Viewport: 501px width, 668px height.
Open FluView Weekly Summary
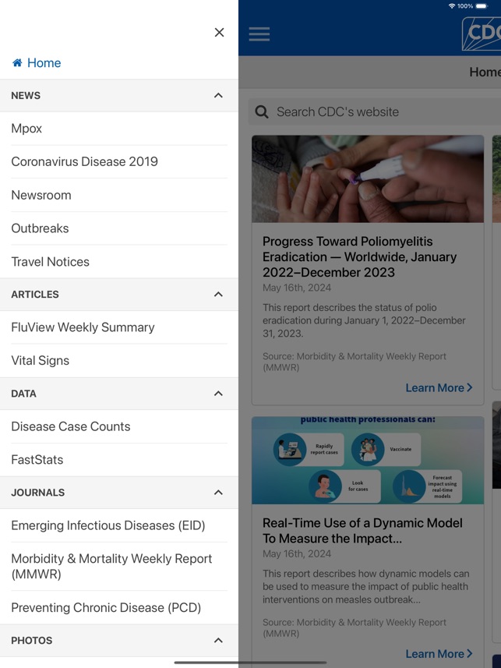coord(83,327)
